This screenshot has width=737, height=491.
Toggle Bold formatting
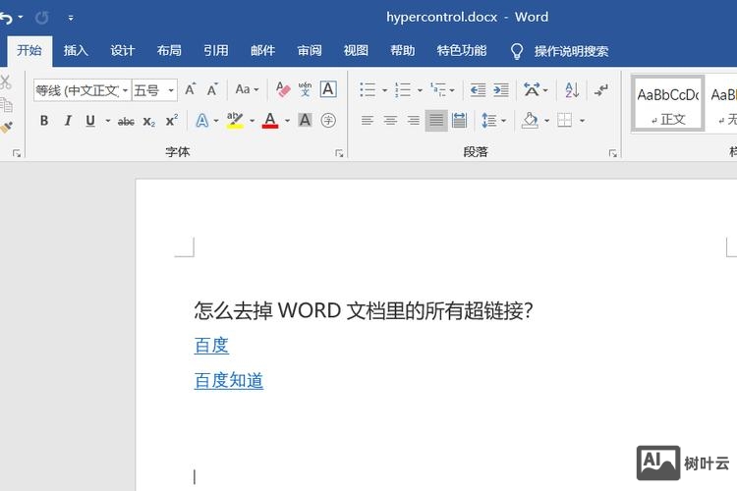point(44,121)
